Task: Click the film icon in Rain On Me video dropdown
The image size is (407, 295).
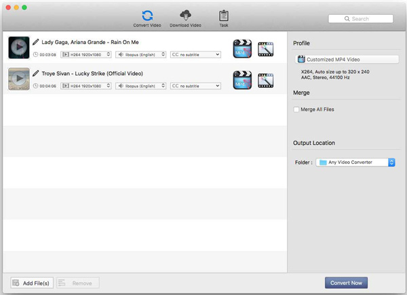Action: (x=66, y=55)
